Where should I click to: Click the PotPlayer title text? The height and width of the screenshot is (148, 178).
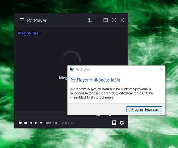37,20
